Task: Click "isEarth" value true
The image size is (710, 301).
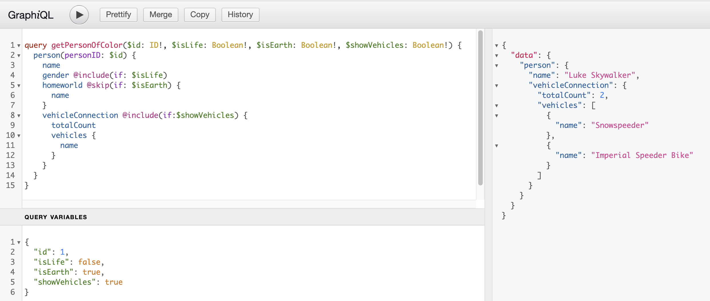Action: (x=91, y=272)
